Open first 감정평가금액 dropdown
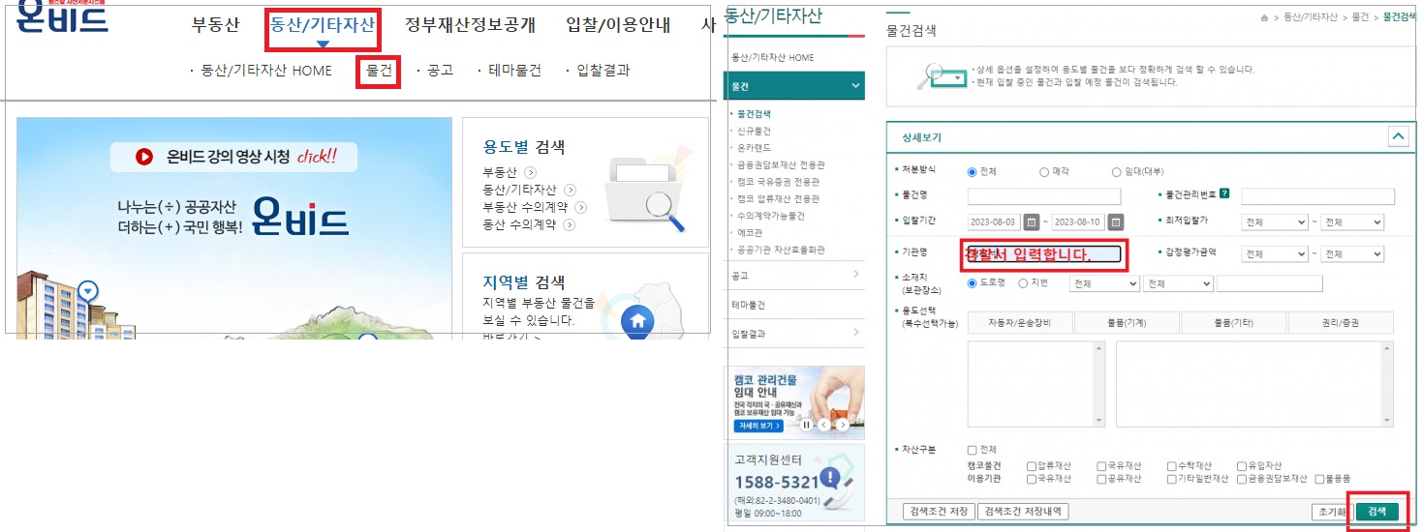This screenshot has height=532, width=1422. 1275,253
